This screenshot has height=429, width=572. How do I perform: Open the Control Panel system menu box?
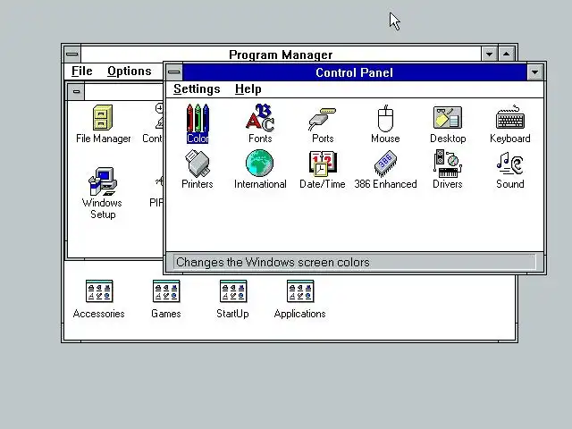click(174, 71)
